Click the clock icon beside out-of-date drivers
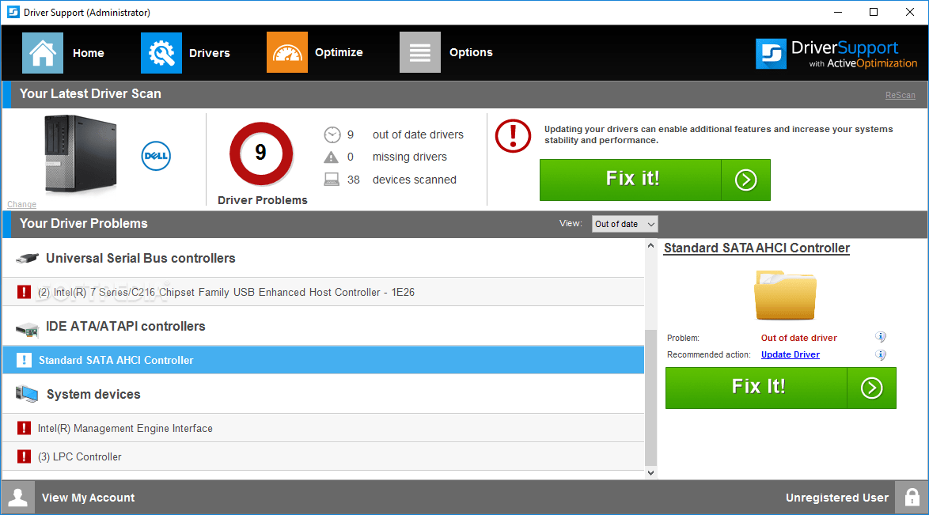This screenshot has width=929, height=515. point(332,135)
